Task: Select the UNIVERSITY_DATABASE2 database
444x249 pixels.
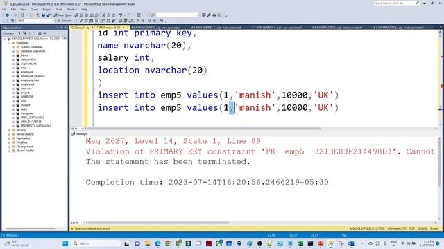Action: pos(35,126)
